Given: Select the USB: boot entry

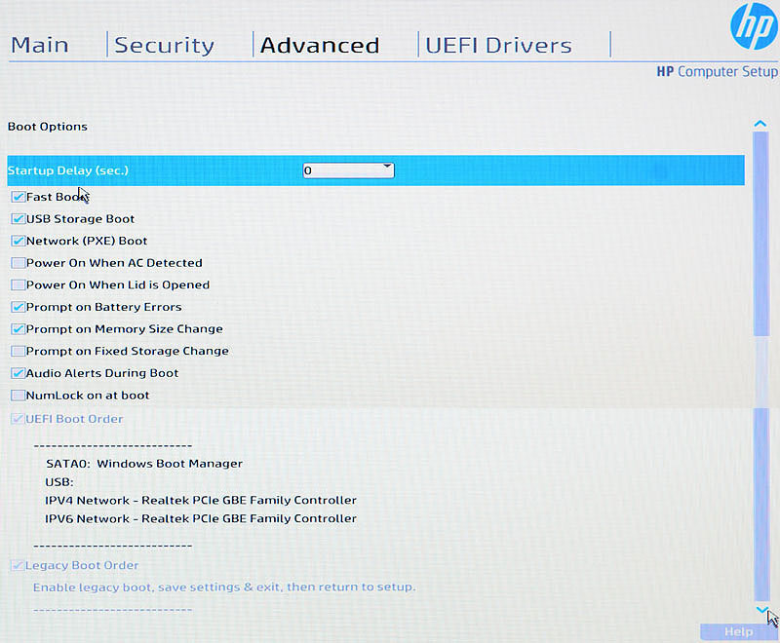Looking at the screenshot, I should point(59,482).
